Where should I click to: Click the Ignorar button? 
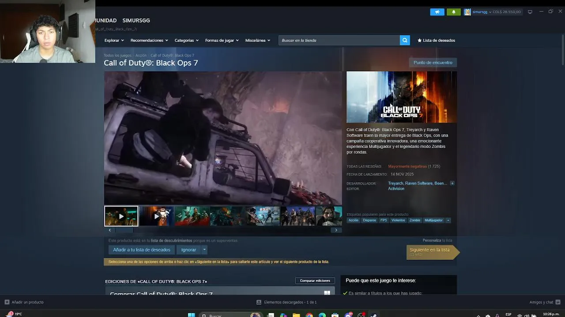188,250
